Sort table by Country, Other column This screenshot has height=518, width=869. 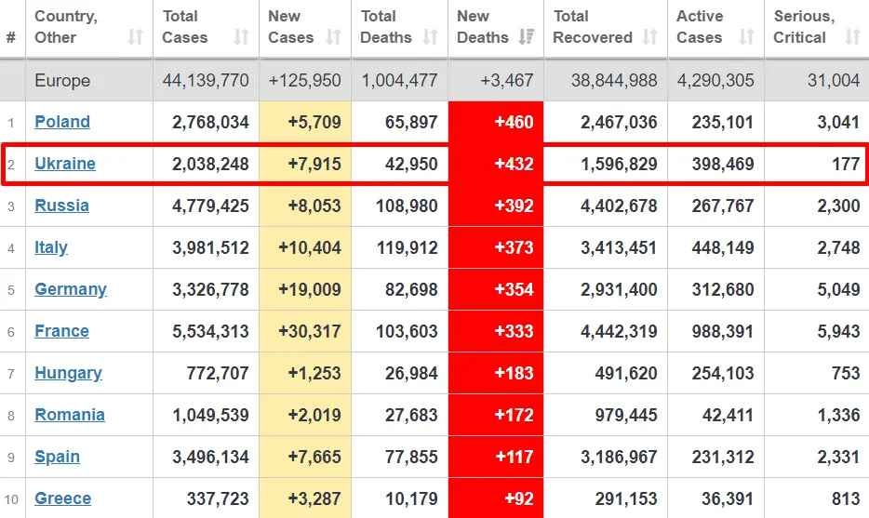(x=88, y=27)
